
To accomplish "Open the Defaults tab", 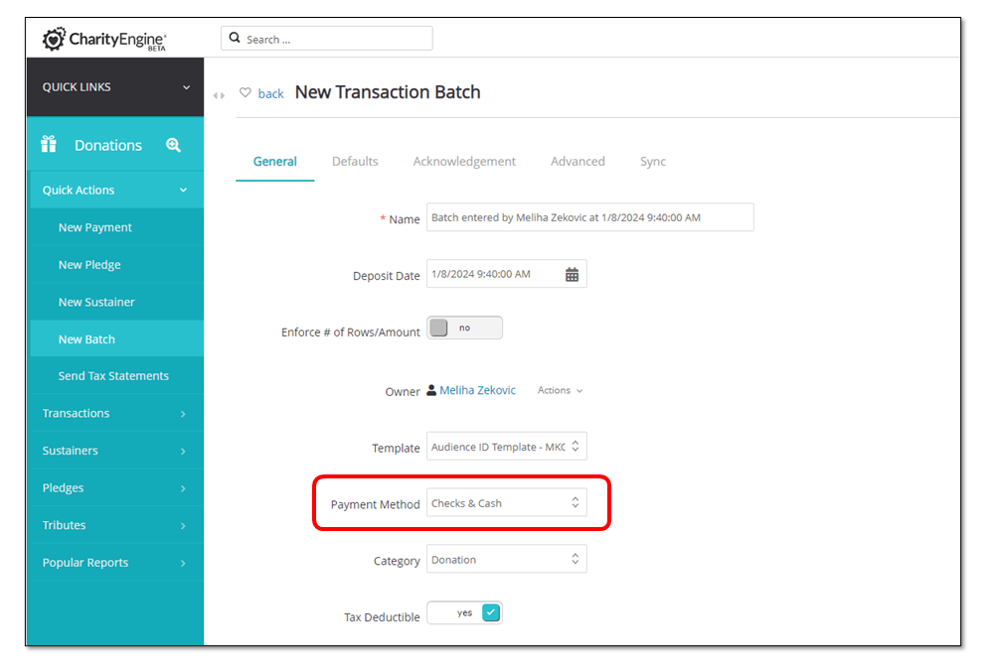I will [x=355, y=161].
